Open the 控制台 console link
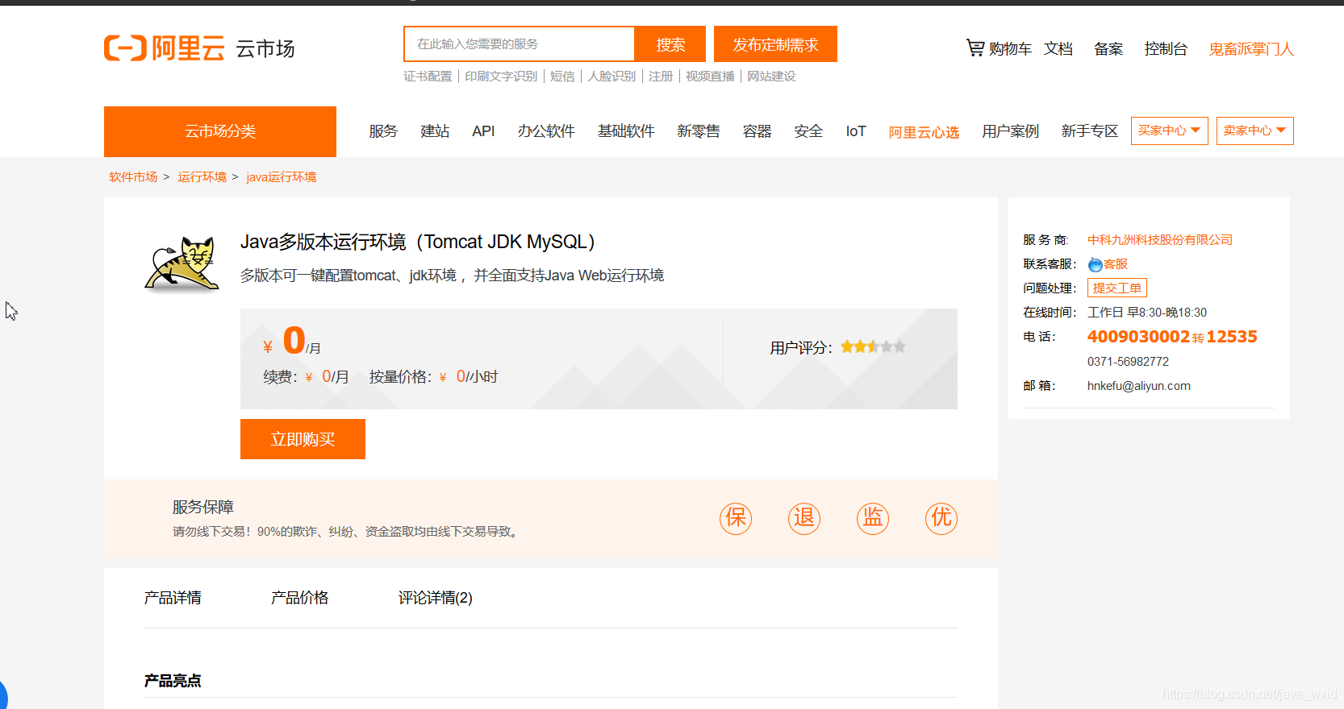1344x709 pixels. tap(1166, 49)
